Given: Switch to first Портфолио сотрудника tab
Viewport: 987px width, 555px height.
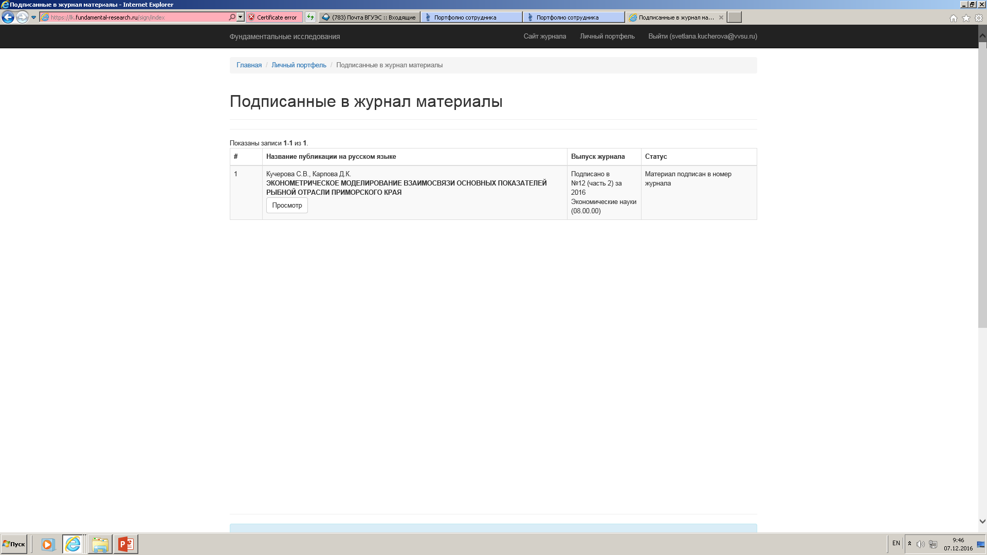Looking at the screenshot, I should click(x=471, y=17).
